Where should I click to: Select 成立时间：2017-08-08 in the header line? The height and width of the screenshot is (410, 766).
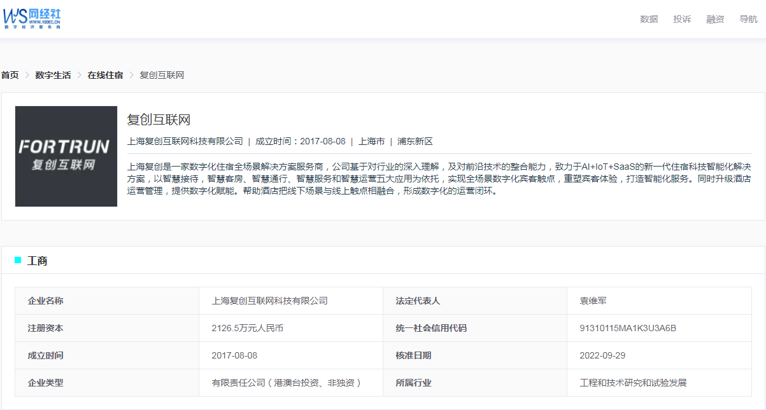(x=301, y=141)
